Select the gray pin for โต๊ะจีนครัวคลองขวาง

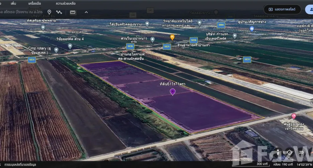(x=147, y=24)
